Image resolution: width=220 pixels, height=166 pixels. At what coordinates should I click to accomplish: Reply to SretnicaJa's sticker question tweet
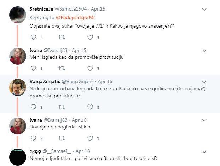point(34,37)
